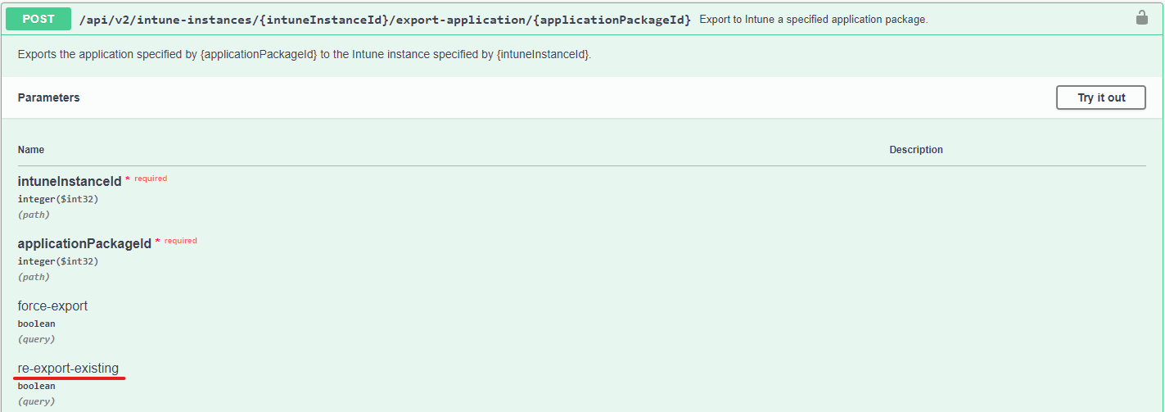Click the Description column header
Screen dimensions: 1165x412
[x=915, y=150]
